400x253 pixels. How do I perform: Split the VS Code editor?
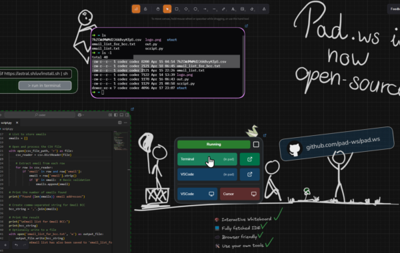[119, 123]
